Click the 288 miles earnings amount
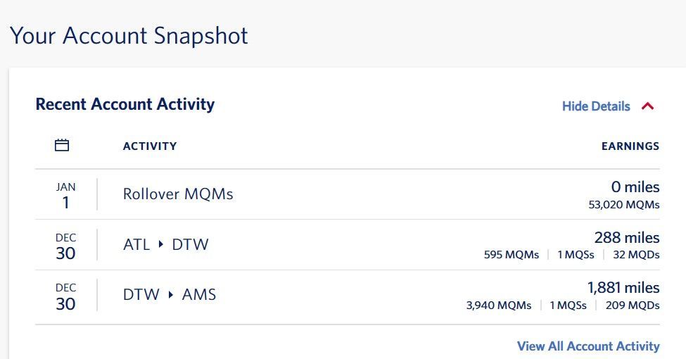Image resolution: width=686 pixels, height=359 pixels. tap(626, 238)
